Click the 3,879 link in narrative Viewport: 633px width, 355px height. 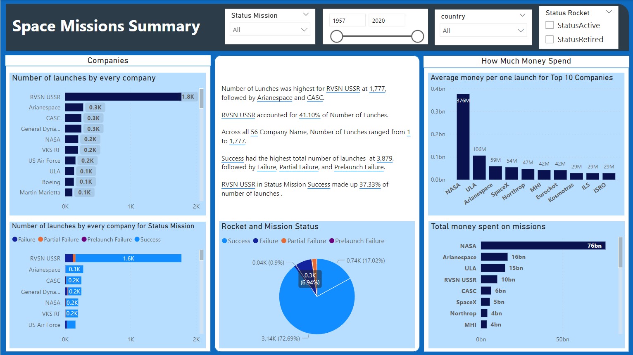(x=385, y=159)
